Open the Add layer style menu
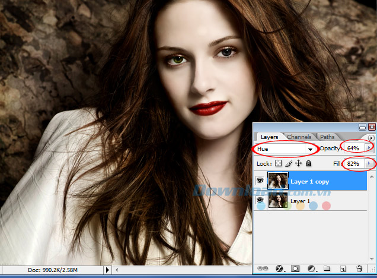377x278 pixels. click(x=280, y=268)
